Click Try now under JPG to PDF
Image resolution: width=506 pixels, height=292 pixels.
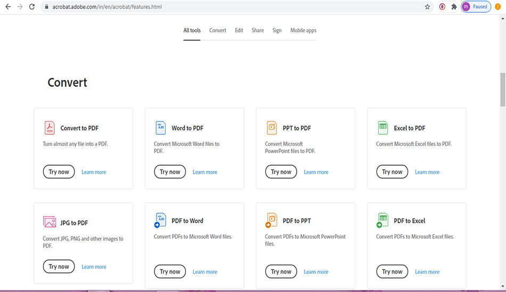click(59, 266)
